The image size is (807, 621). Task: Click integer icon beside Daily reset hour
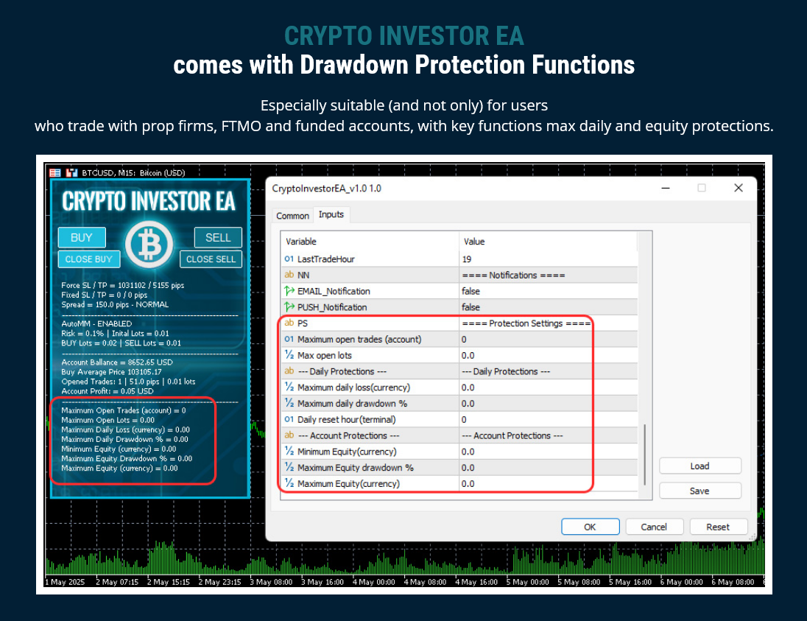point(289,419)
